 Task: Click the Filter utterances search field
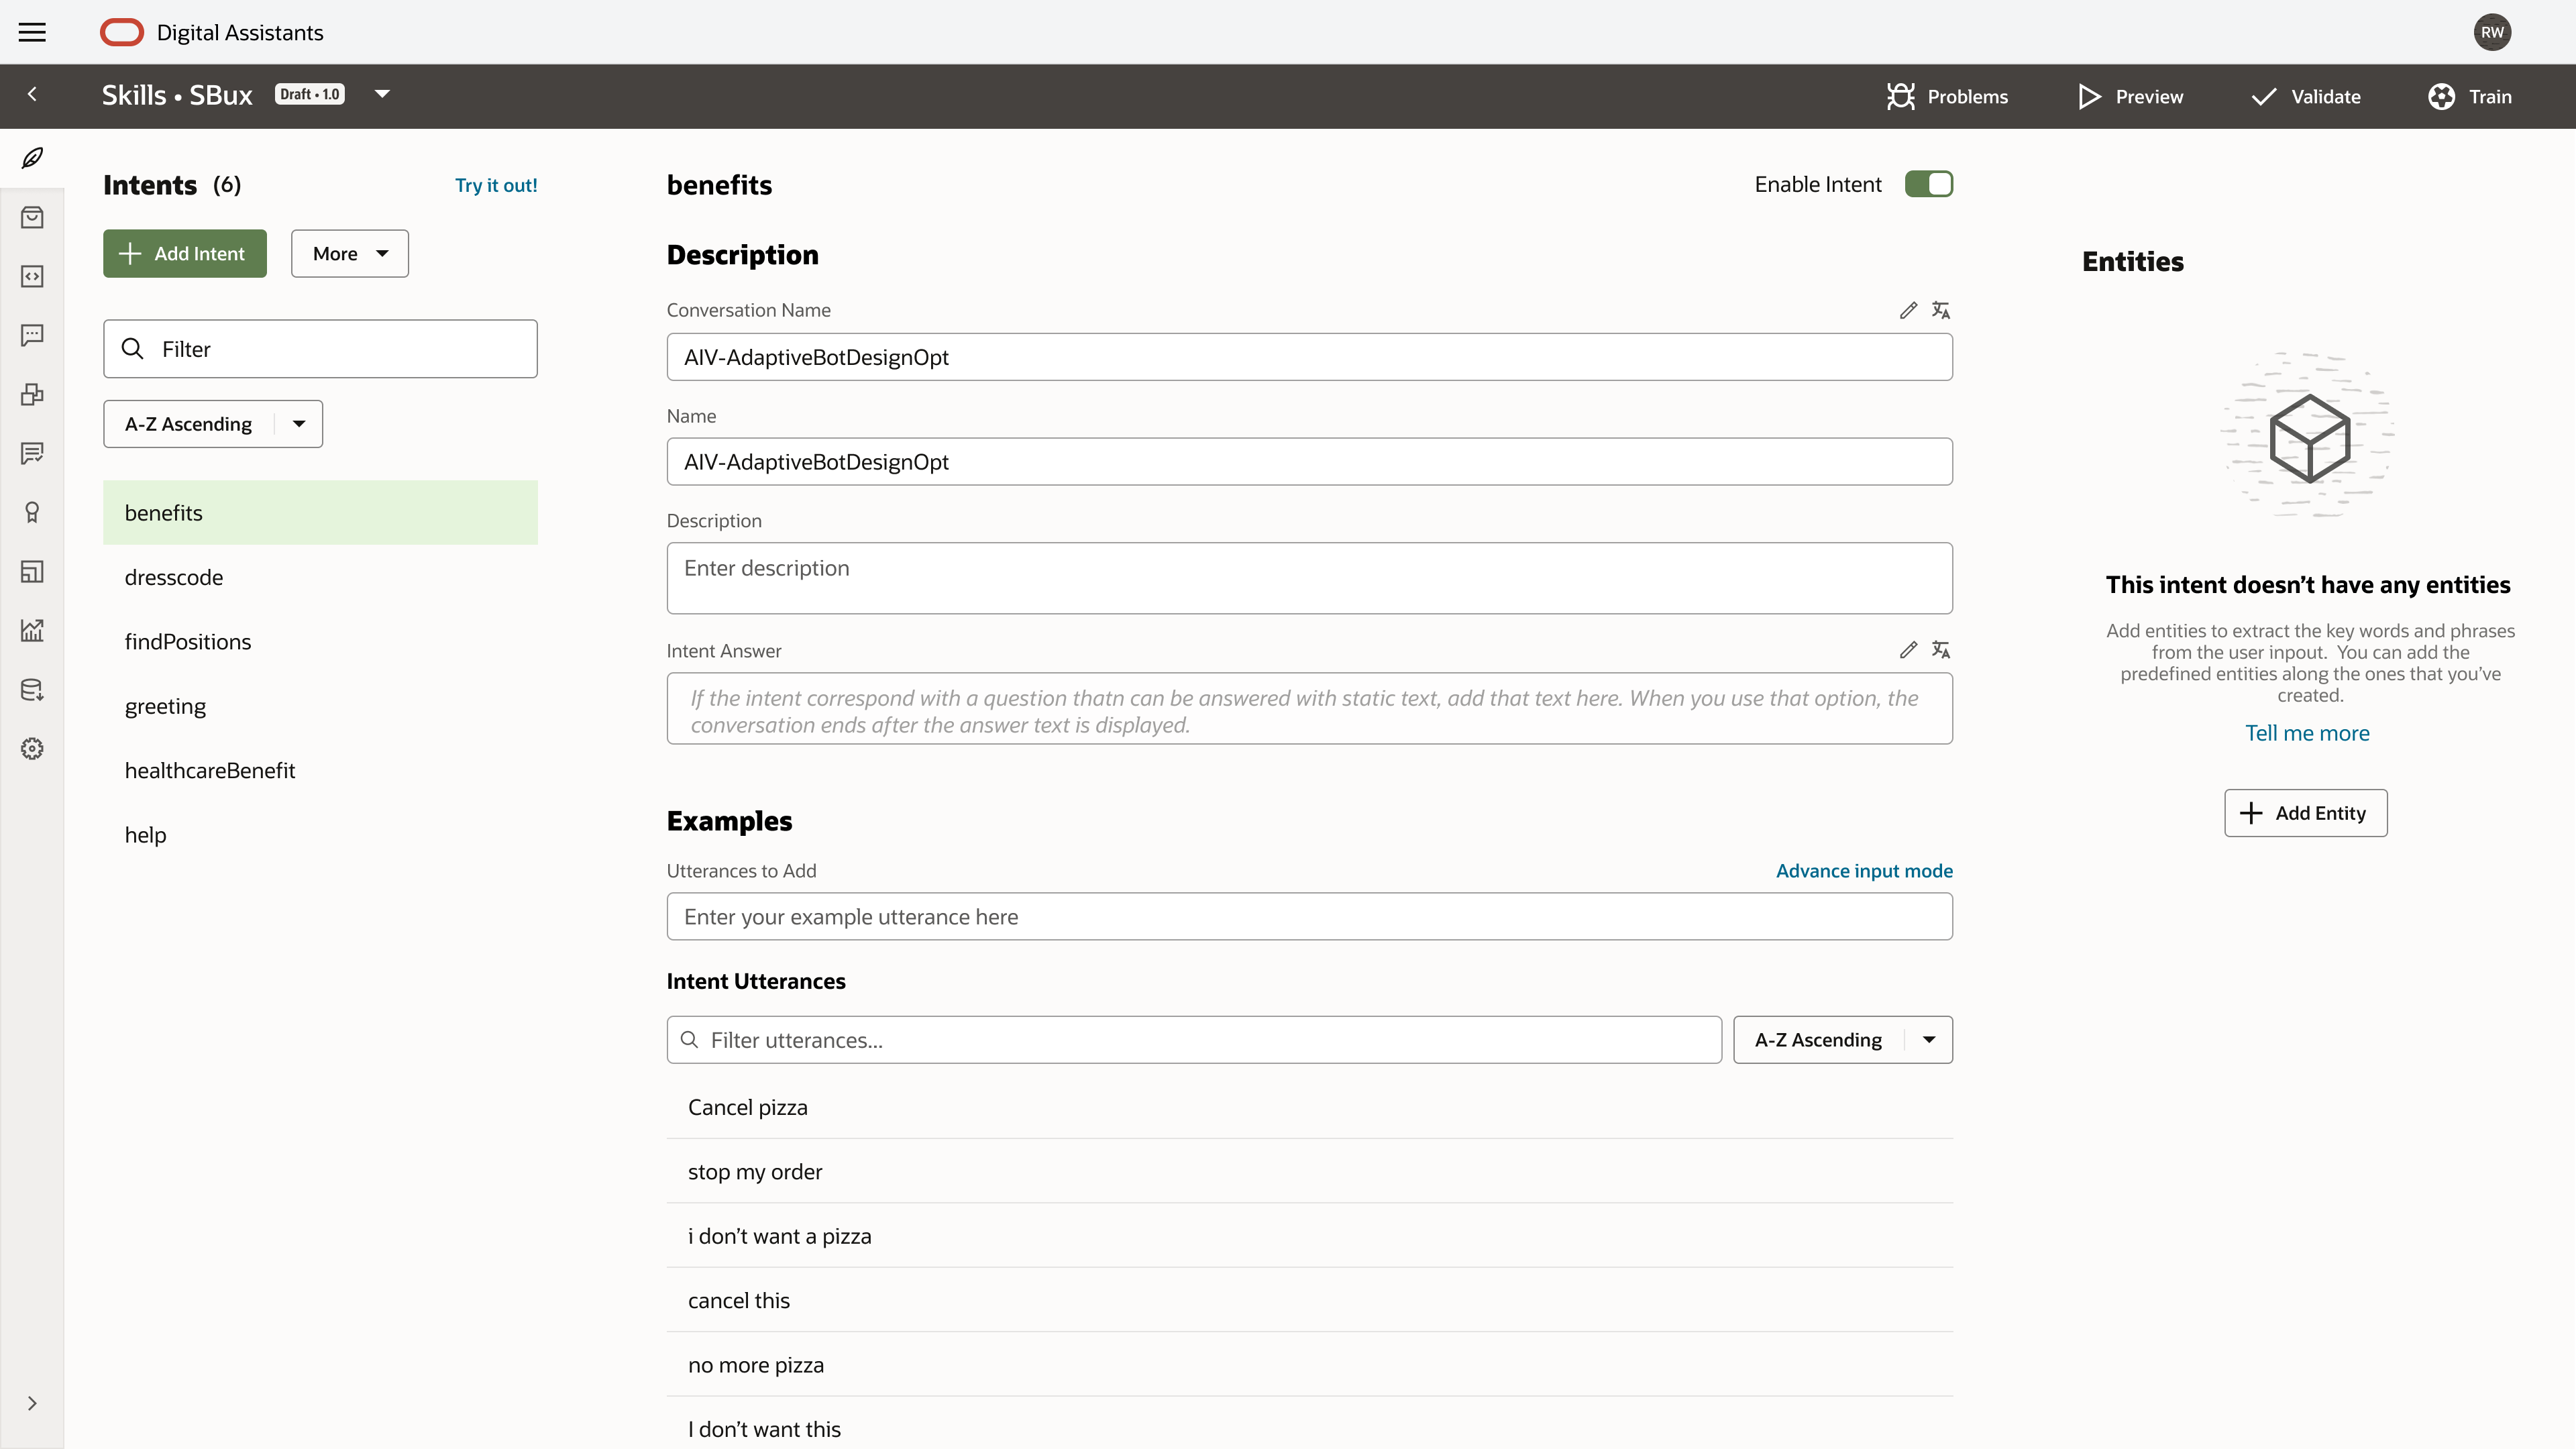click(1194, 1040)
